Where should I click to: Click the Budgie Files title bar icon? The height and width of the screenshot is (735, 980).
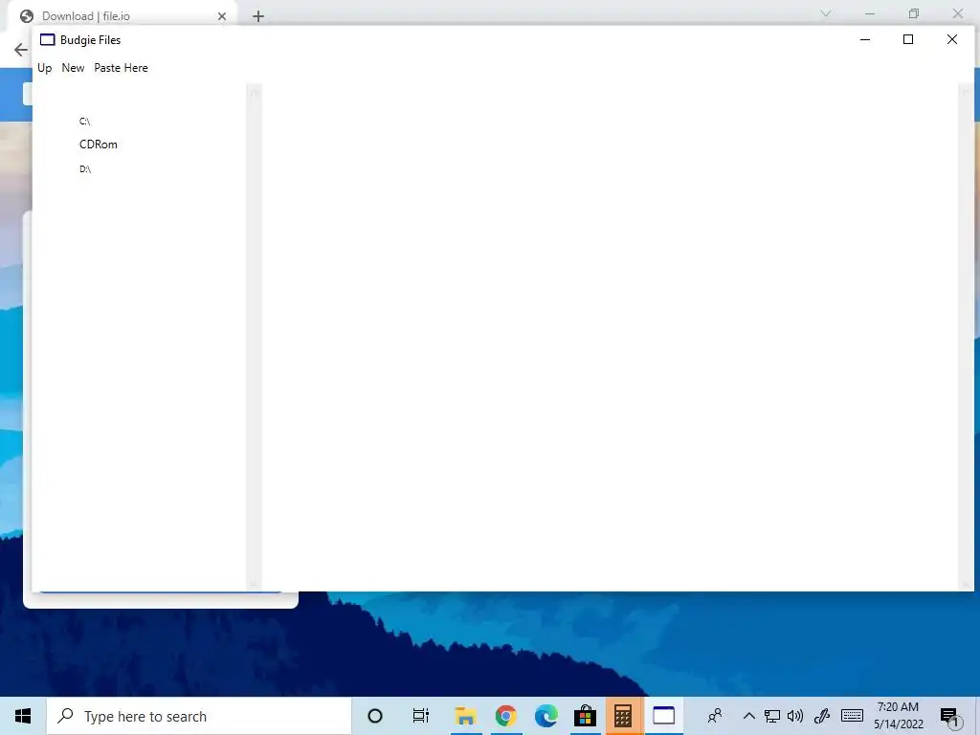click(x=48, y=40)
